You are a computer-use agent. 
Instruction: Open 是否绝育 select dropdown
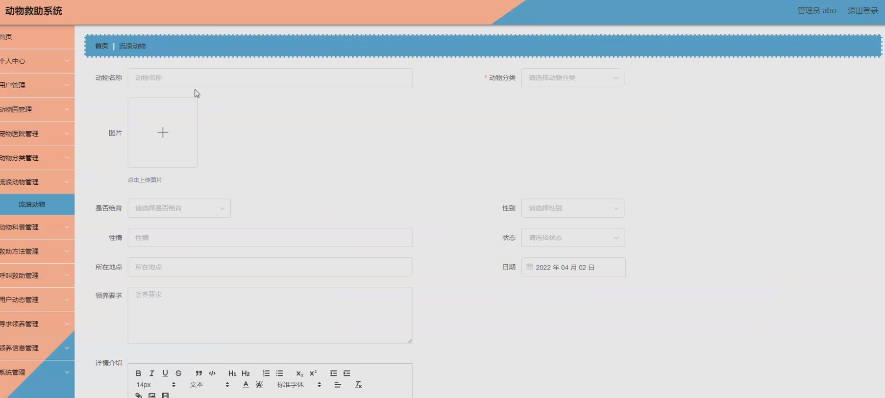[x=179, y=208]
